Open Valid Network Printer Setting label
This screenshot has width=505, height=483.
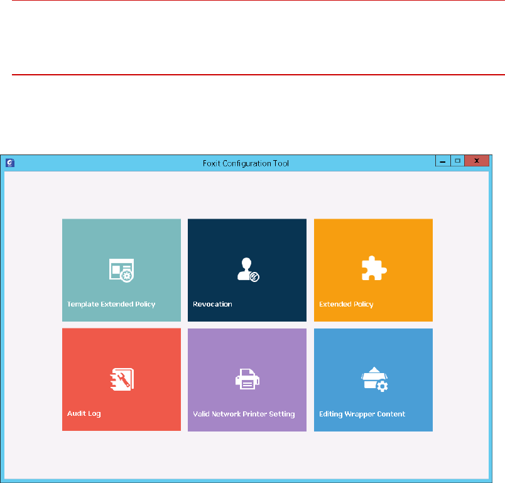pos(244,414)
